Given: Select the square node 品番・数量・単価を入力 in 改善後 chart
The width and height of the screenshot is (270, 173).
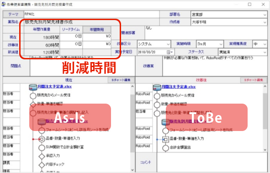Looking at the screenshot, I should [x=166, y=139].
